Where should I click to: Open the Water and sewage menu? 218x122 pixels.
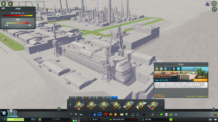click(95, 114)
